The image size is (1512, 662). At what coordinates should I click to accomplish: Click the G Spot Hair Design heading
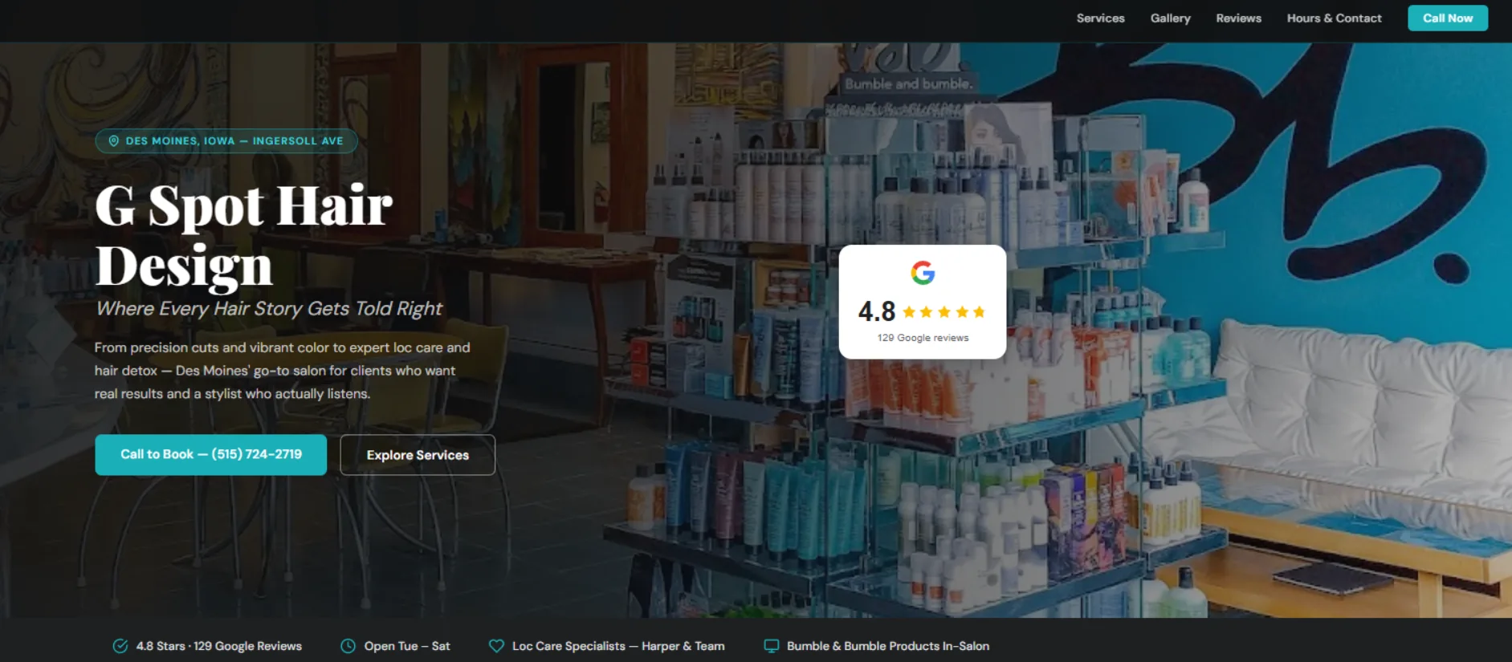pos(243,235)
